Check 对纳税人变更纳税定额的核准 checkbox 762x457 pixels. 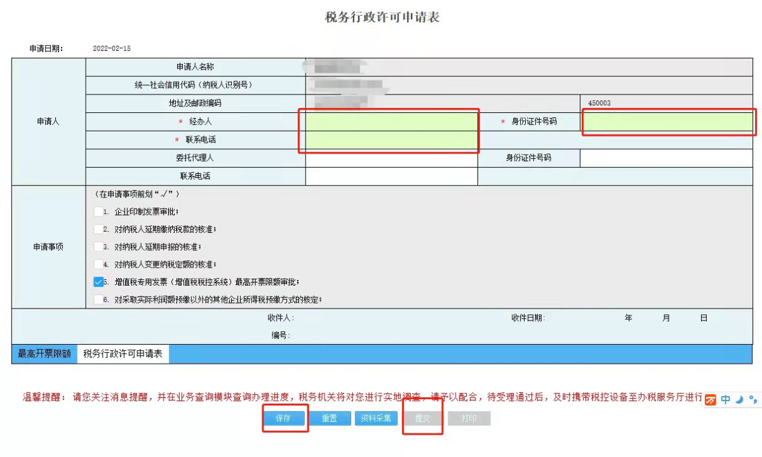pos(98,264)
